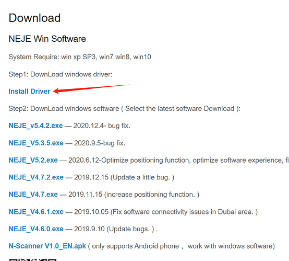
Task: Click the 2020.12.4- bug fix note
Action: tap(102, 126)
